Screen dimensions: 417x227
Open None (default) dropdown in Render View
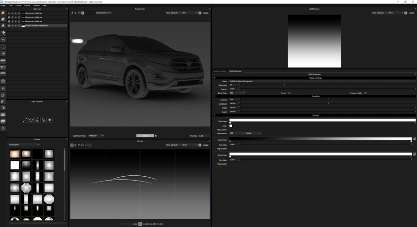pos(173,13)
